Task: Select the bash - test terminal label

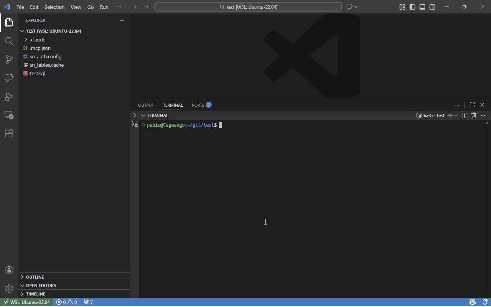Action: [430, 116]
